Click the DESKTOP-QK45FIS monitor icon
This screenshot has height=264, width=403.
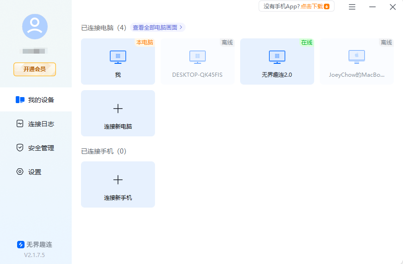tap(198, 57)
